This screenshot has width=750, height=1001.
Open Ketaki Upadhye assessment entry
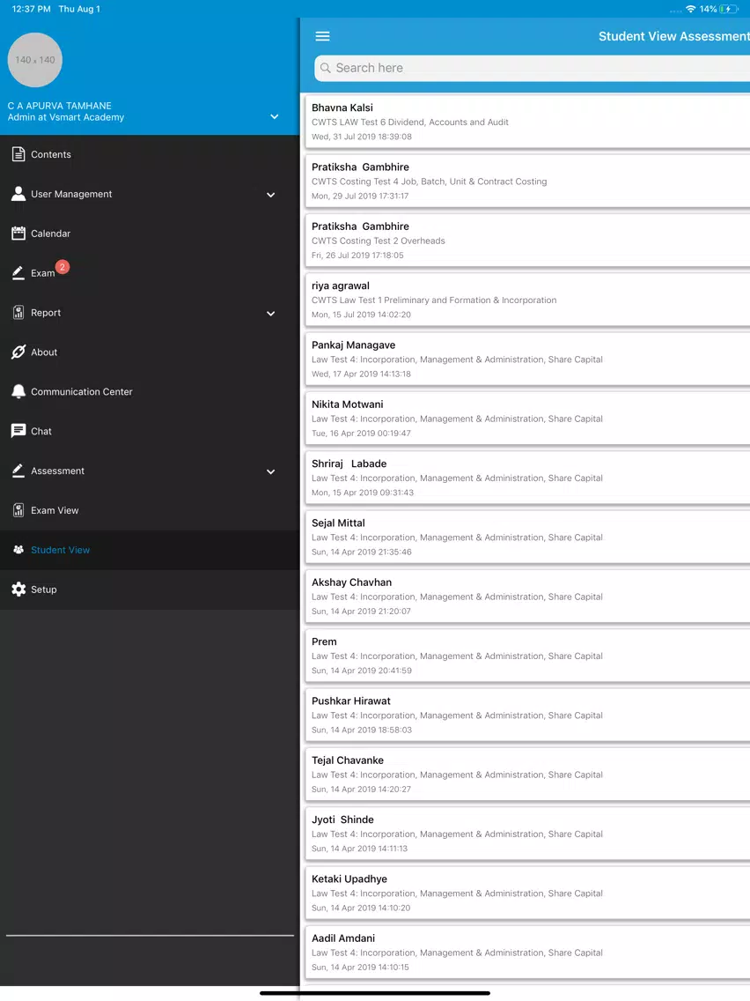click(527, 893)
